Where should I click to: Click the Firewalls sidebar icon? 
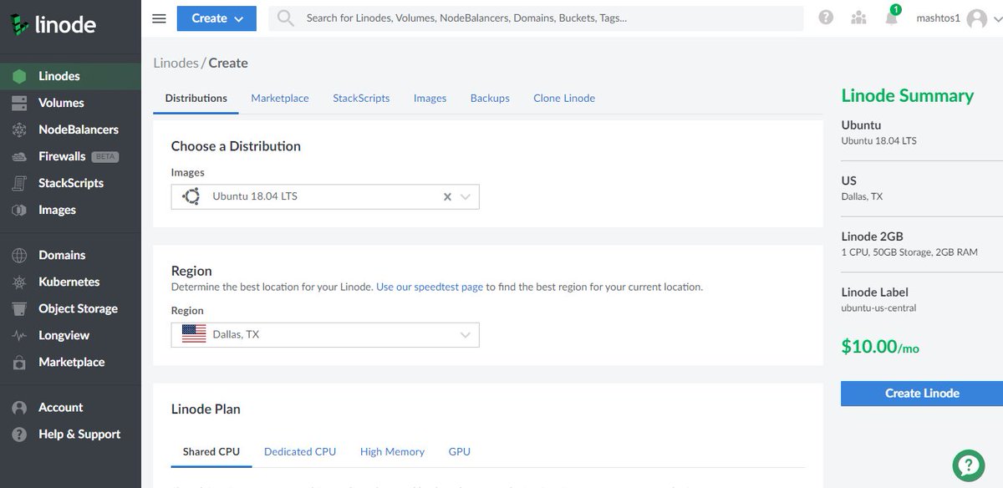[x=20, y=156]
